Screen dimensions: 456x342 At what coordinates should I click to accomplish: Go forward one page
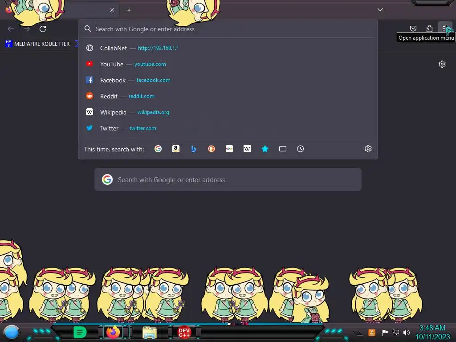click(27, 29)
